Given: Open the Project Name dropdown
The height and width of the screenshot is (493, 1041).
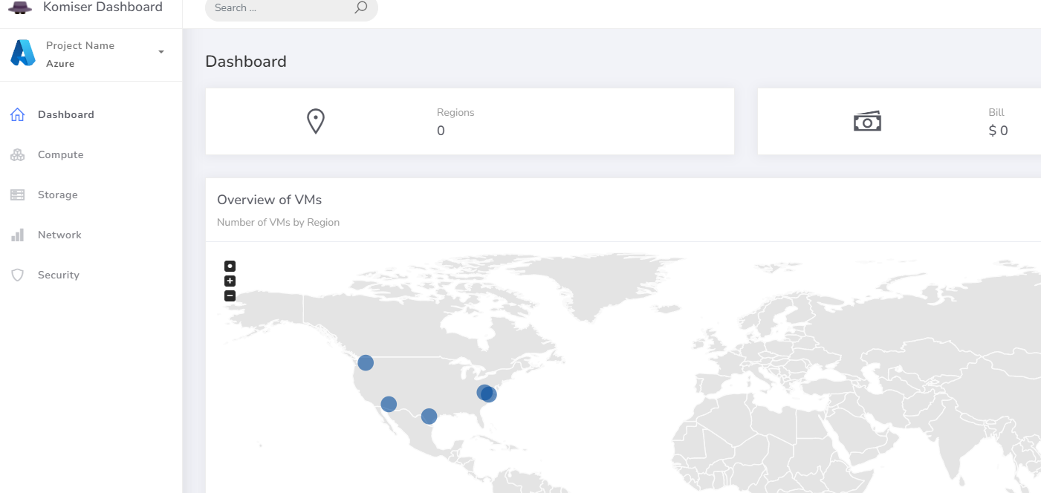Looking at the screenshot, I should pyautogui.click(x=80, y=45).
